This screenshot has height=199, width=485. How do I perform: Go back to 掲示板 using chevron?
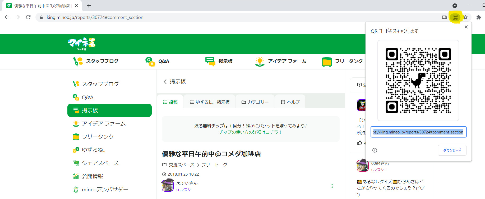point(165,82)
